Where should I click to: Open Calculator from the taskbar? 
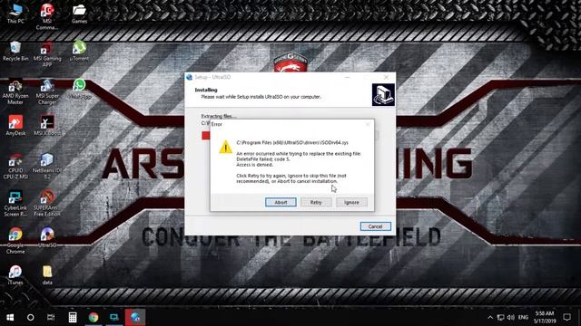click(73, 317)
